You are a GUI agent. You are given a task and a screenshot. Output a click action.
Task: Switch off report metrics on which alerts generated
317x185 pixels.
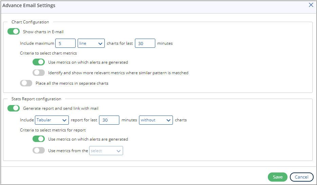(39, 139)
